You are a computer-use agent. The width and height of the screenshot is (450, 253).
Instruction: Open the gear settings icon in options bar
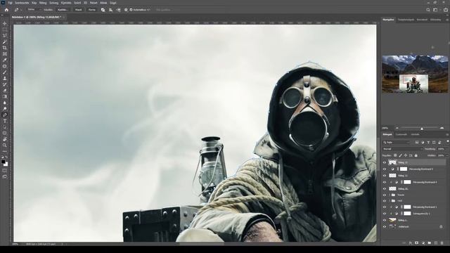(x=126, y=10)
